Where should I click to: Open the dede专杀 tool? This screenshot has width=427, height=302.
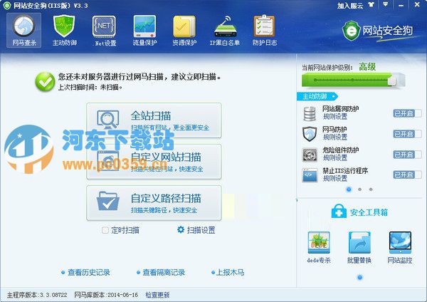[x=319, y=248]
